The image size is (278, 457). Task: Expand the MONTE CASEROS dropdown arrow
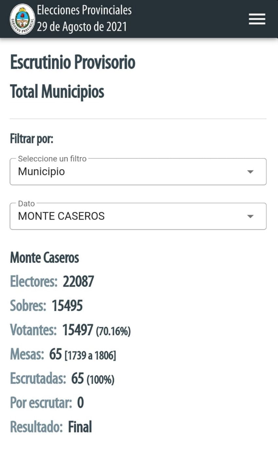[x=250, y=216]
